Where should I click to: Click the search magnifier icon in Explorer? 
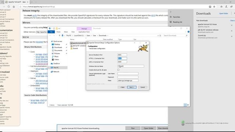click(187, 36)
